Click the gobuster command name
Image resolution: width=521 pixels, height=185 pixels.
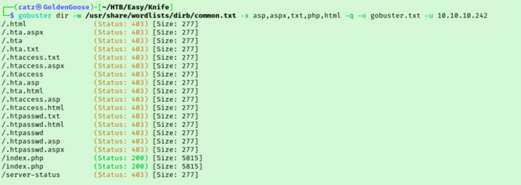(x=35, y=16)
